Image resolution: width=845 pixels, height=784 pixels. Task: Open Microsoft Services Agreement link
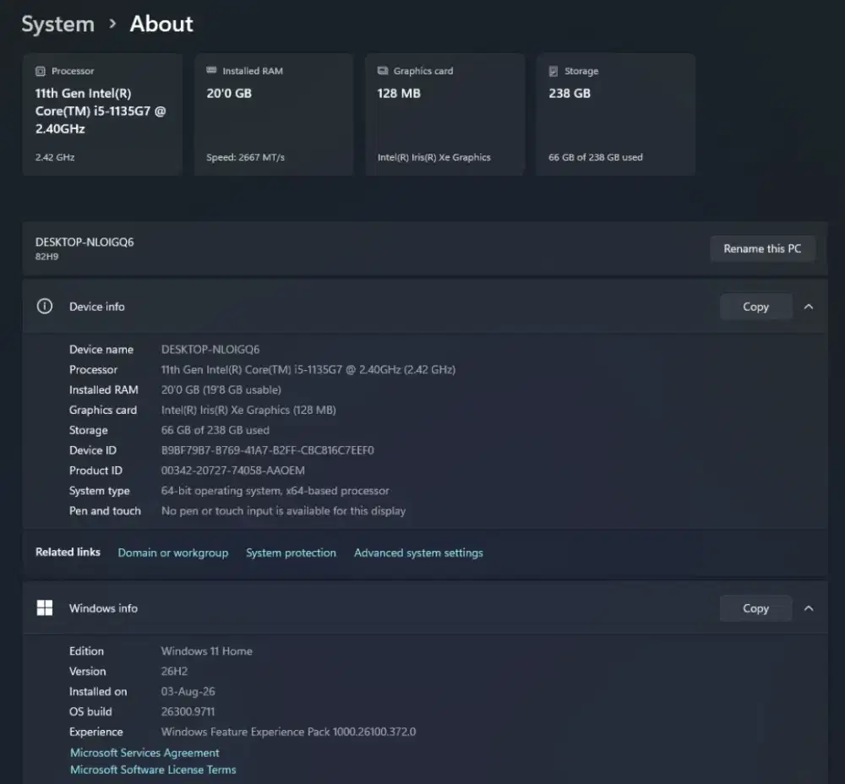(144, 753)
